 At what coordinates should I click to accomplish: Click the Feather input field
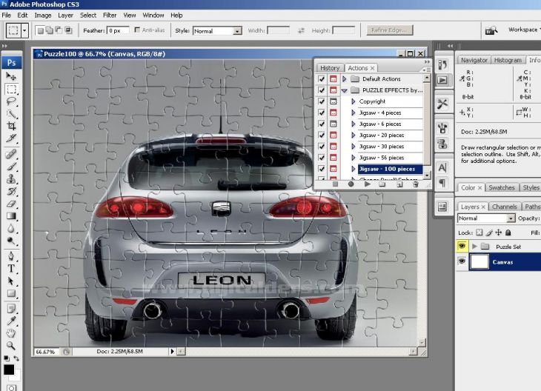[118, 30]
